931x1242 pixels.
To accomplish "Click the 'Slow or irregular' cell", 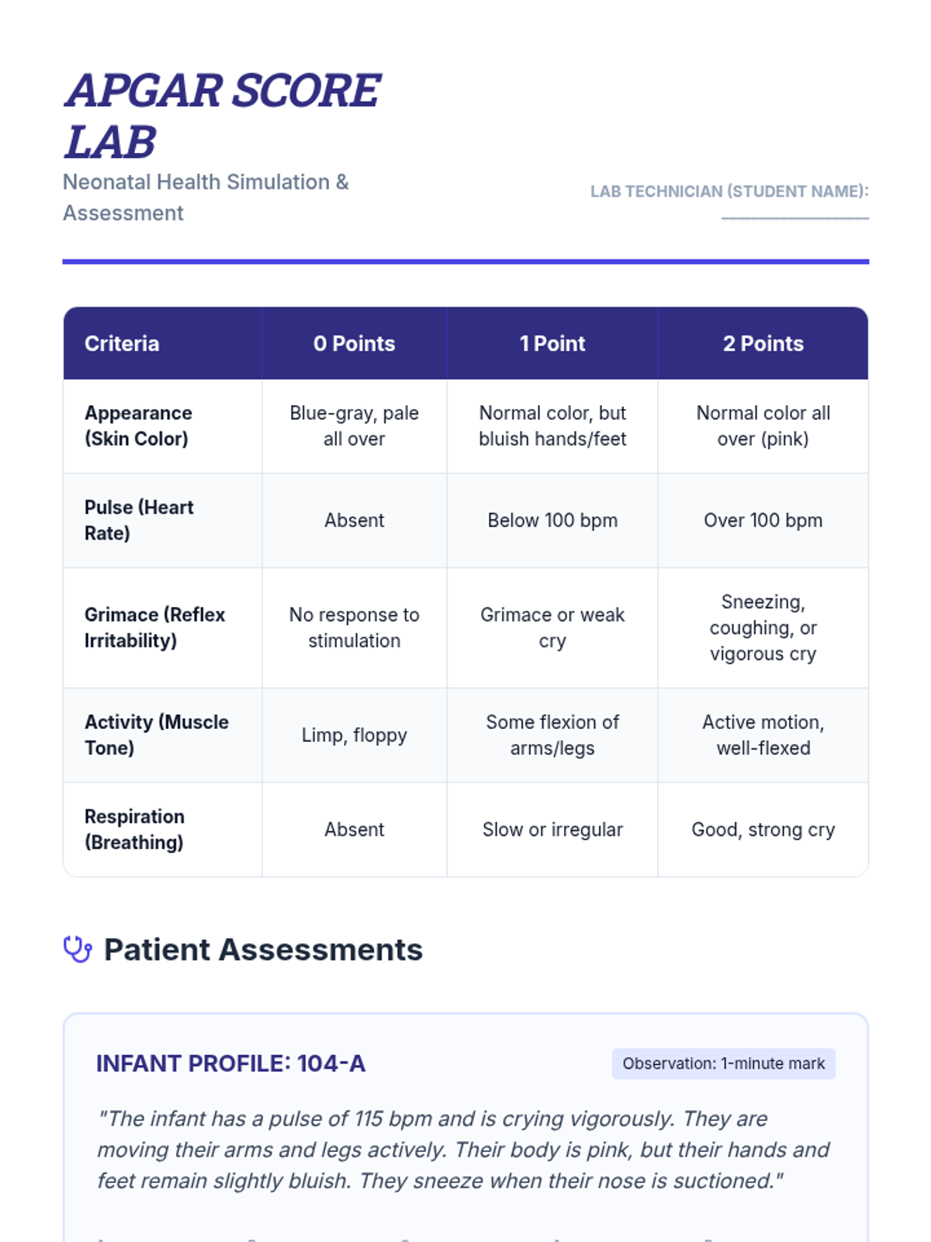I will [x=552, y=829].
